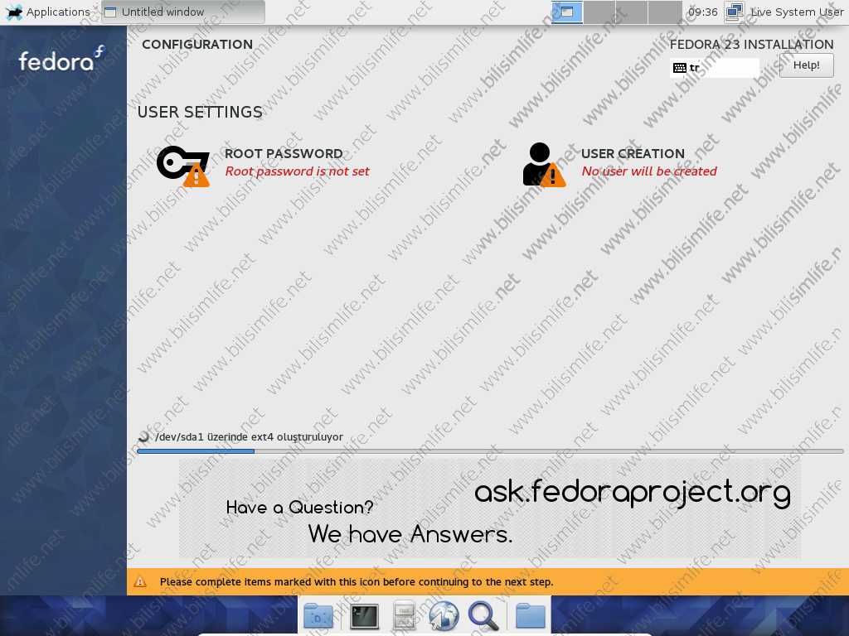This screenshot has width=849, height=636.
Task: Open the file manager drawer icon
Action: pos(404,616)
